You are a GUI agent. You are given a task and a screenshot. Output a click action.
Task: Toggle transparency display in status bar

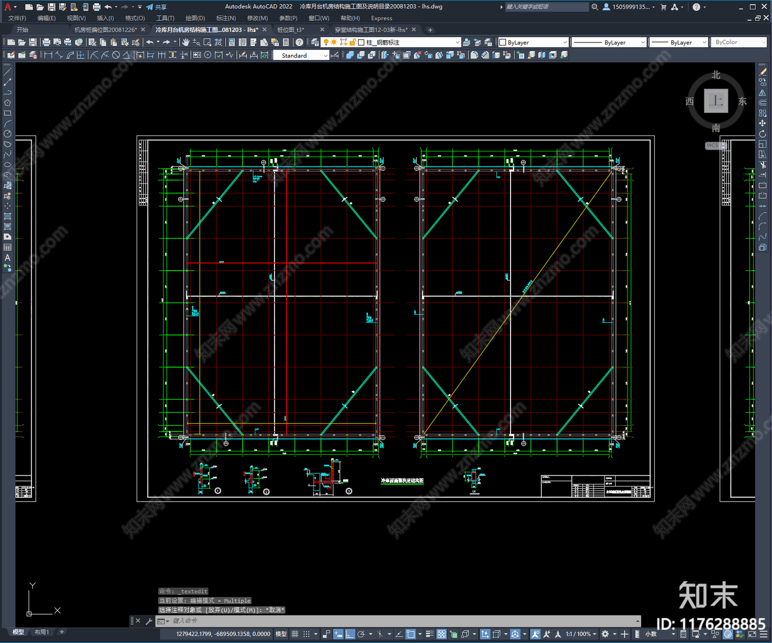click(x=441, y=634)
